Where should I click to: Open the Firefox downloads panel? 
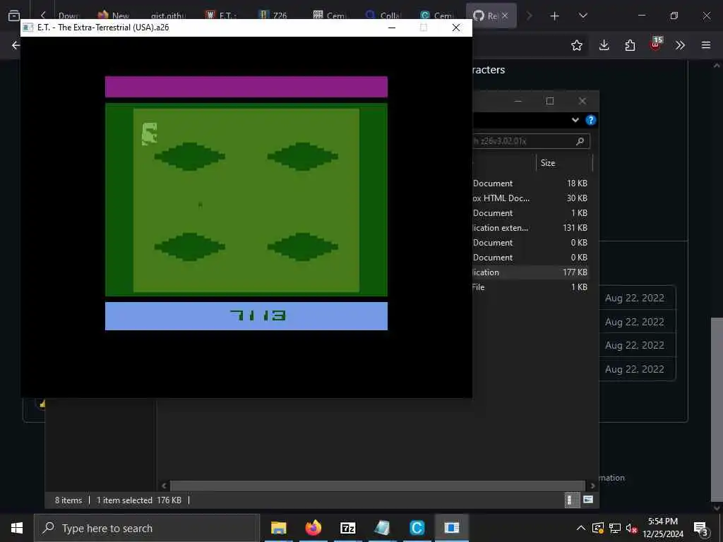[604, 45]
